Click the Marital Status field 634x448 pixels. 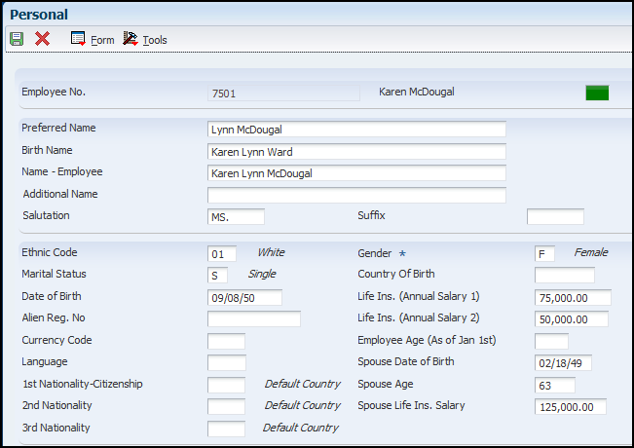coord(217,276)
